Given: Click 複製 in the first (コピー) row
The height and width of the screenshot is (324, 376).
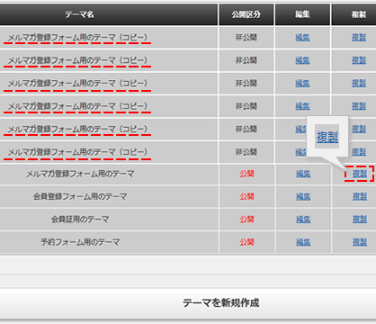Looking at the screenshot, I should click(359, 38).
